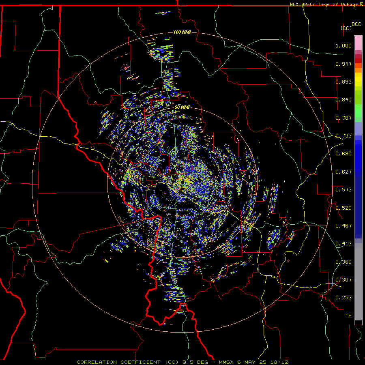365x365 pixels.
Task: Click the Correlation Coefficient KMSX caption at bottom
Action: tap(182, 362)
